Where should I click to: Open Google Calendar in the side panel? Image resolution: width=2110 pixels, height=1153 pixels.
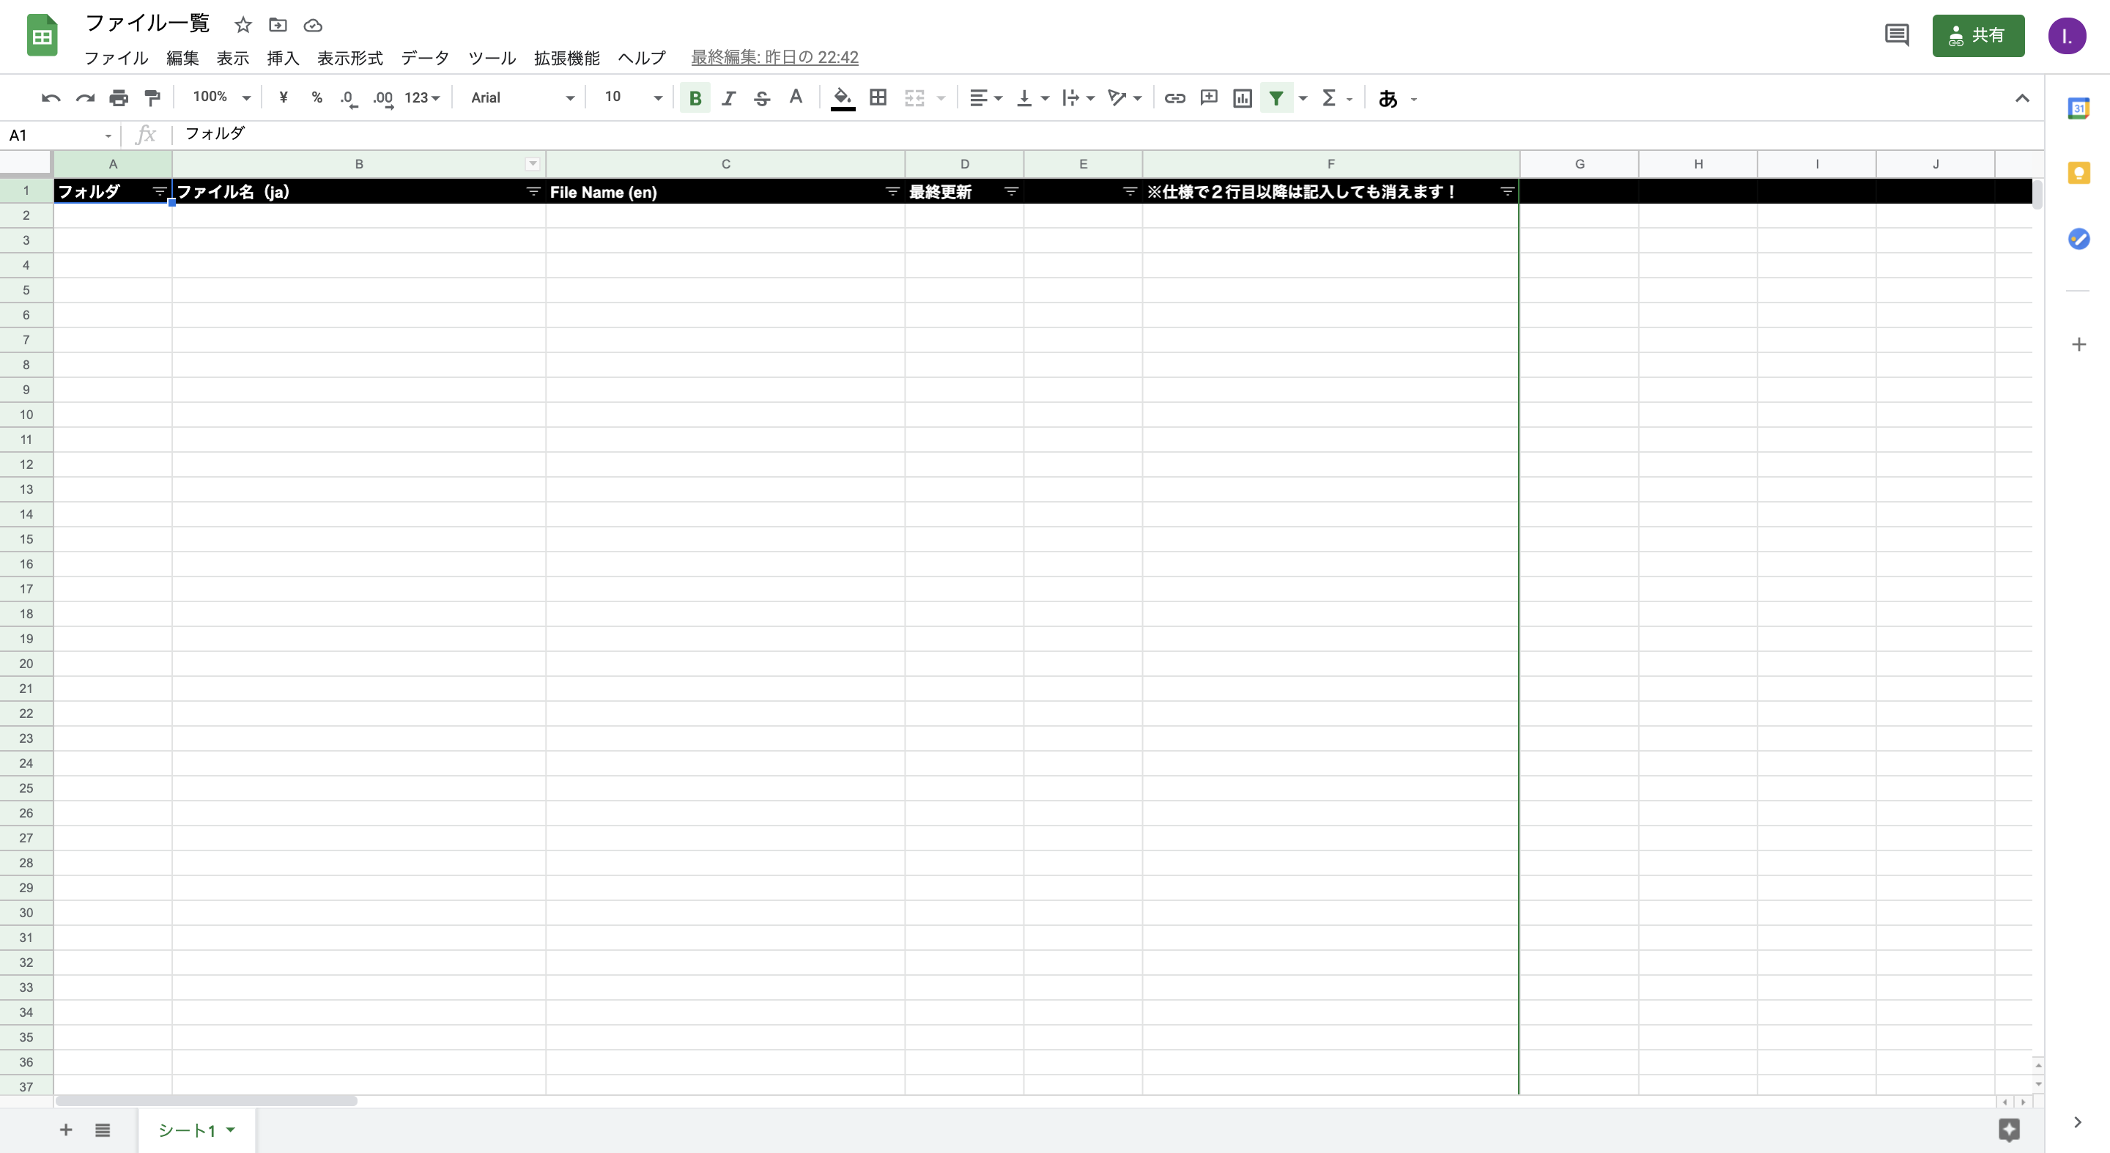coord(2079,107)
